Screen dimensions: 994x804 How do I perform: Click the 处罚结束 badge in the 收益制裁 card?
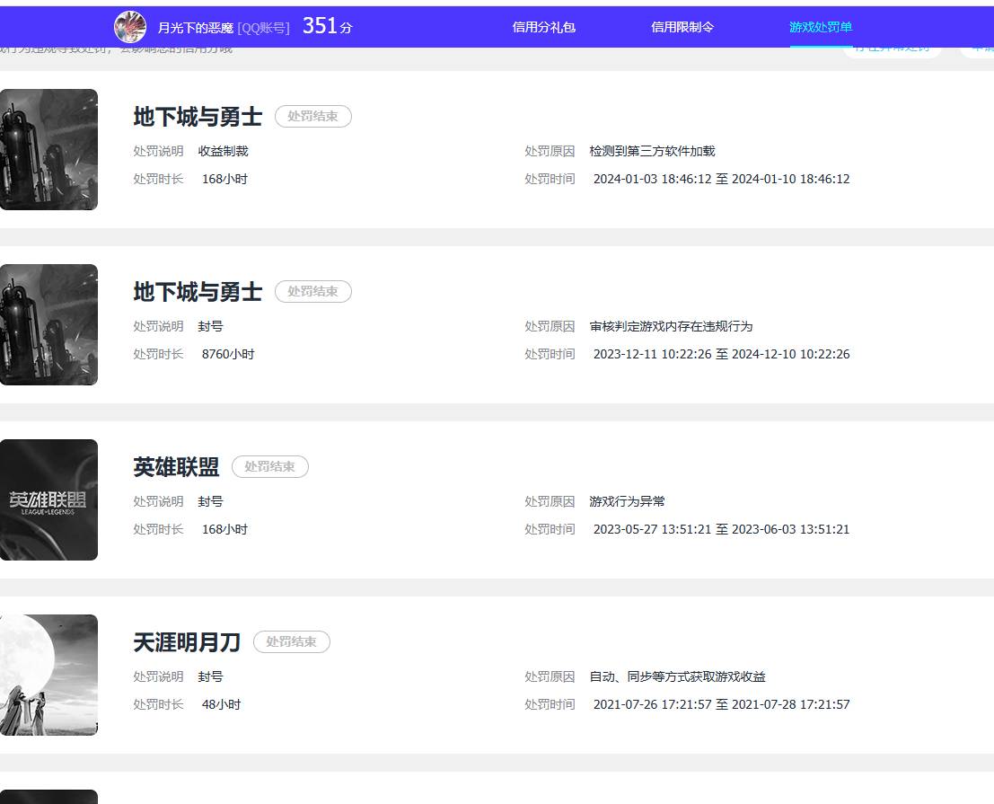(313, 116)
